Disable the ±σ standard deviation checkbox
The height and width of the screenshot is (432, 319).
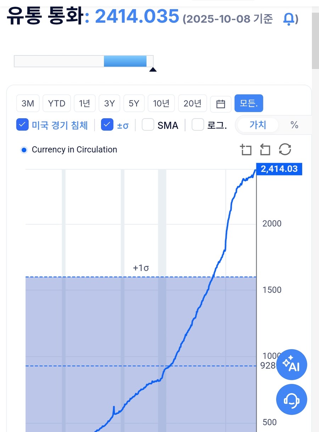[107, 125]
